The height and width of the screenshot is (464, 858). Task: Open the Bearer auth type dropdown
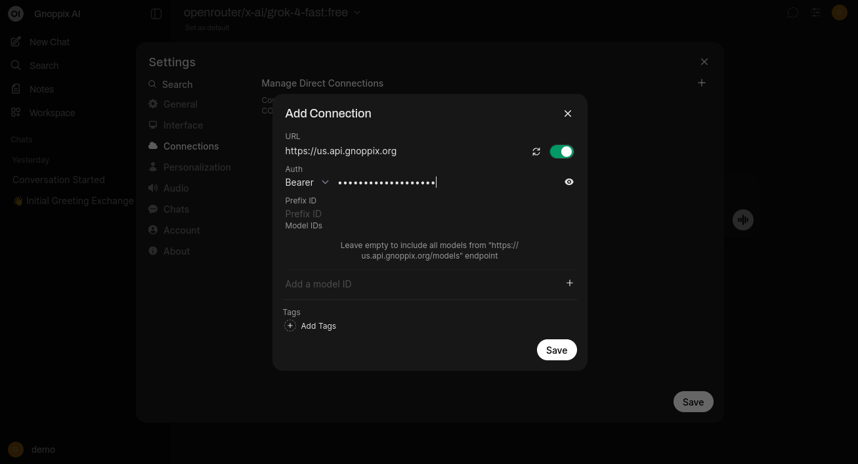tap(307, 182)
